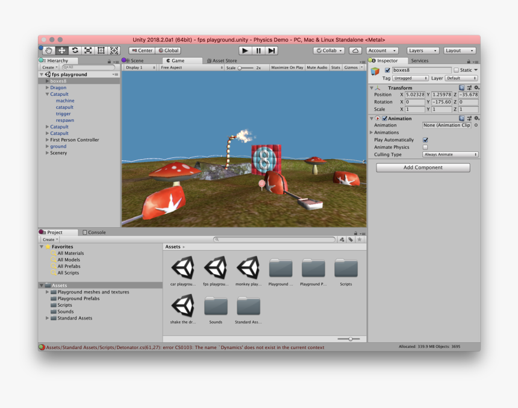
Task: Open the Display 1 dropdown
Action: 140,67
